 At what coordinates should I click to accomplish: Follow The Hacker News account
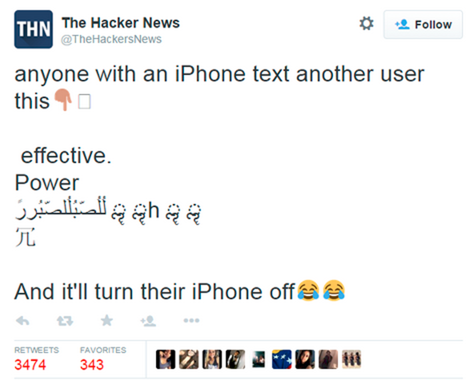tap(423, 24)
